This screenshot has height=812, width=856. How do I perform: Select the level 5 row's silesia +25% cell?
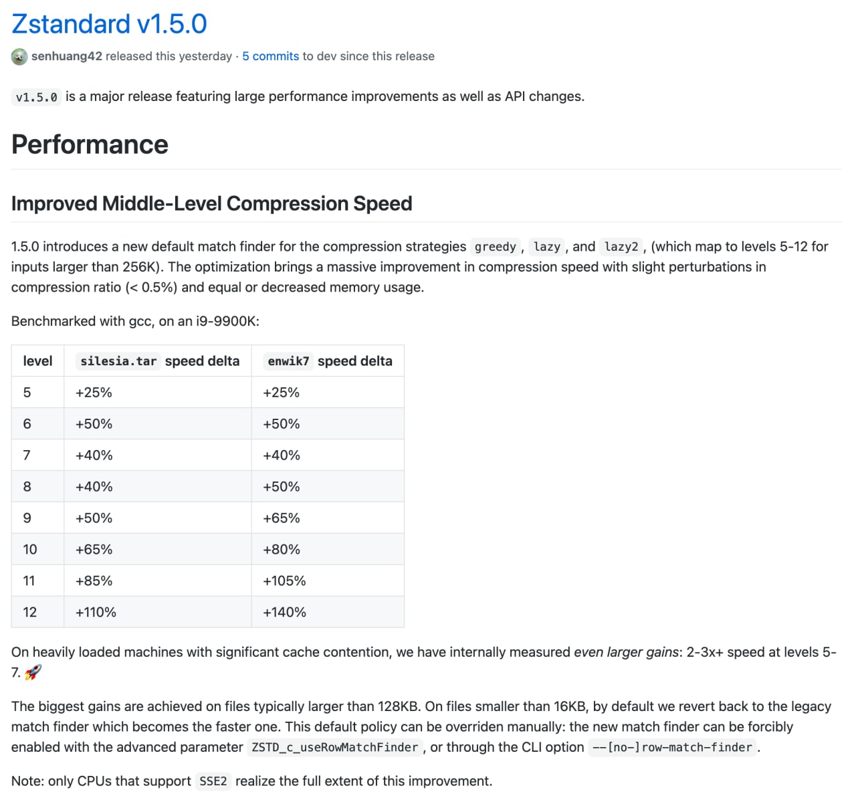click(158, 393)
